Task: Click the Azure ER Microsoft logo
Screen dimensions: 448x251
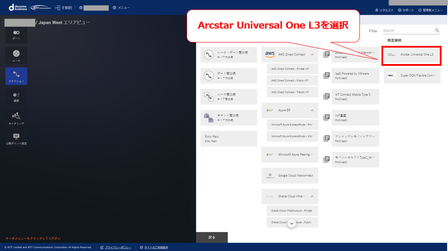Action: pos(270,110)
